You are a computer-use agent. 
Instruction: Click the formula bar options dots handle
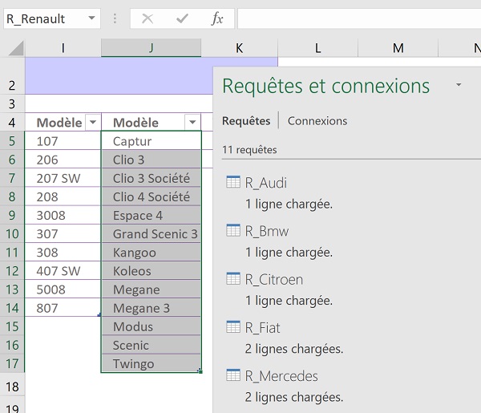[115, 18]
